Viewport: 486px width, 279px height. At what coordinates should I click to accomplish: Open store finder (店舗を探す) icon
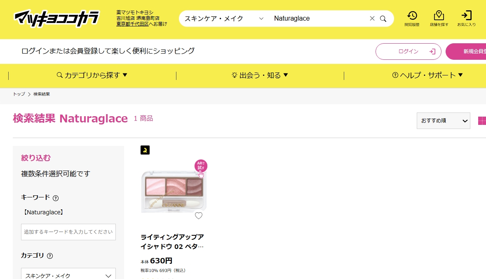439,18
